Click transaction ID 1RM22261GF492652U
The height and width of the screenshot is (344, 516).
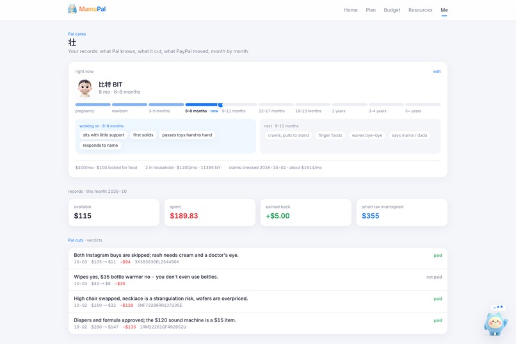(163, 327)
